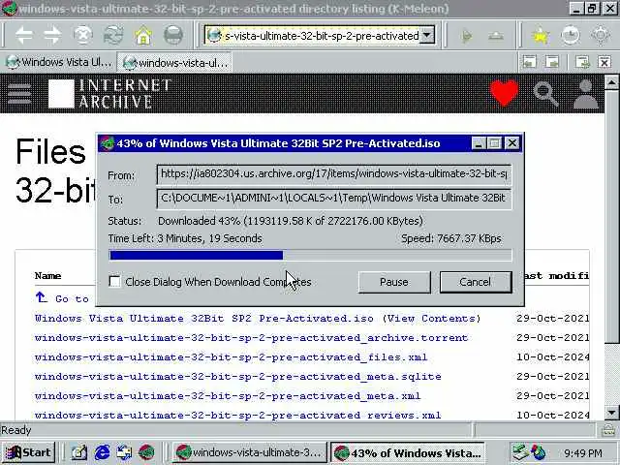Close the current tab with X icon
The image size is (620, 465).
604,62
